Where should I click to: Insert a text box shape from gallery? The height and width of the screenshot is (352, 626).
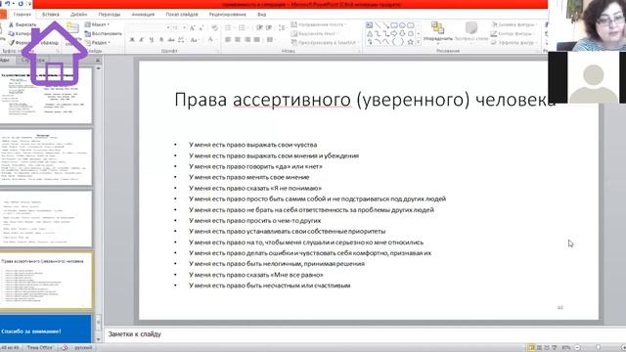click(370, 25)
